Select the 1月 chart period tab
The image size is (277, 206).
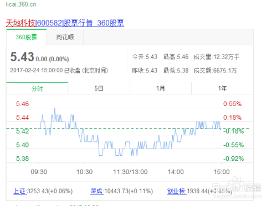point(161,88)
